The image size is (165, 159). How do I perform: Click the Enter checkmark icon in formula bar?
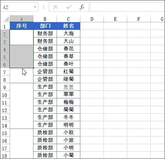(69, 7)
